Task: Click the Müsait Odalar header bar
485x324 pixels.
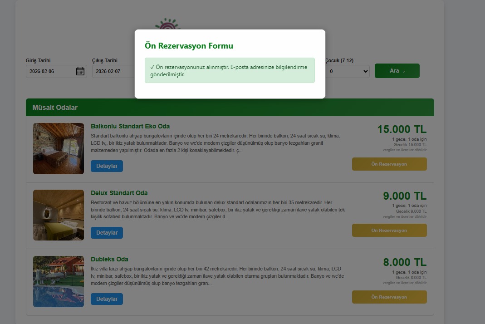Action: (x=230, y=108)
